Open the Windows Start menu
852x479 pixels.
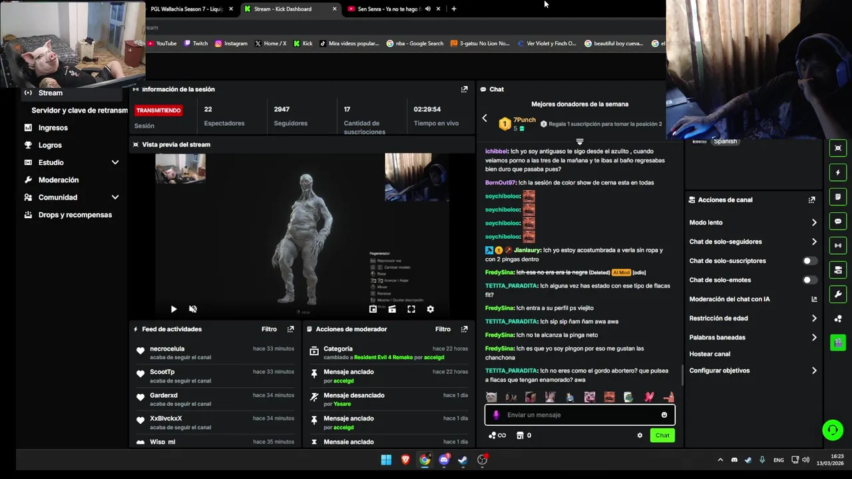(386, 460)
